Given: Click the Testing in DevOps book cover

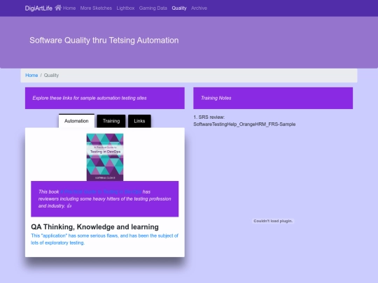Looking at the screenshot, I should 105,157.
